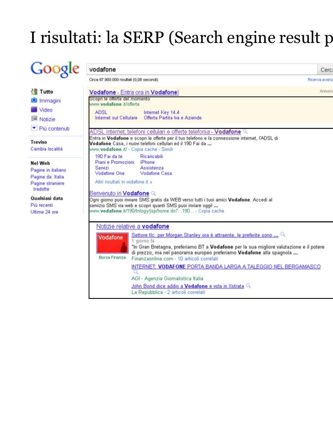Click Finanzaonline.com source text
This screenshot has height=431, width=333.
(x=152, y=259)
